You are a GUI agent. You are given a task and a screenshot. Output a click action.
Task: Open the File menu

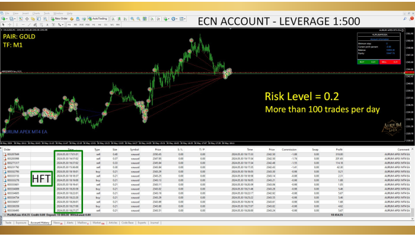[x=7, y=13]
